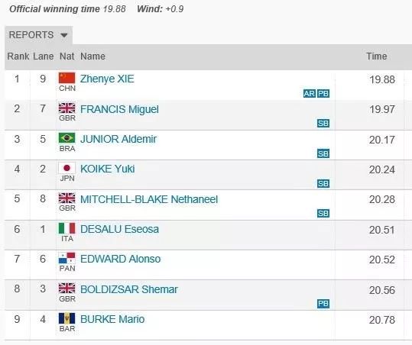412x345 pixels.
Task: Click the AR badge for Zhenye XIE
Action: pos(310,94)
